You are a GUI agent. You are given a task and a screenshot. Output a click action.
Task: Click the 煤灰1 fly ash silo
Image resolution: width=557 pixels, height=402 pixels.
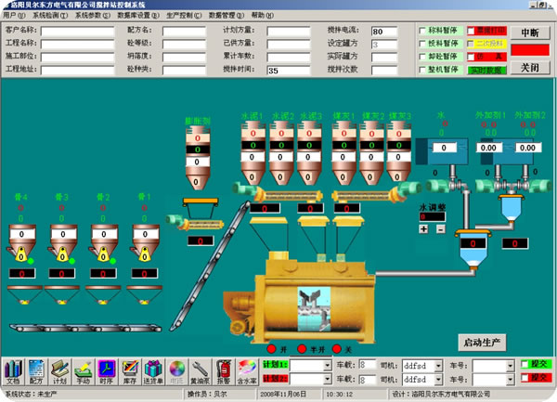tap(343, 152)
